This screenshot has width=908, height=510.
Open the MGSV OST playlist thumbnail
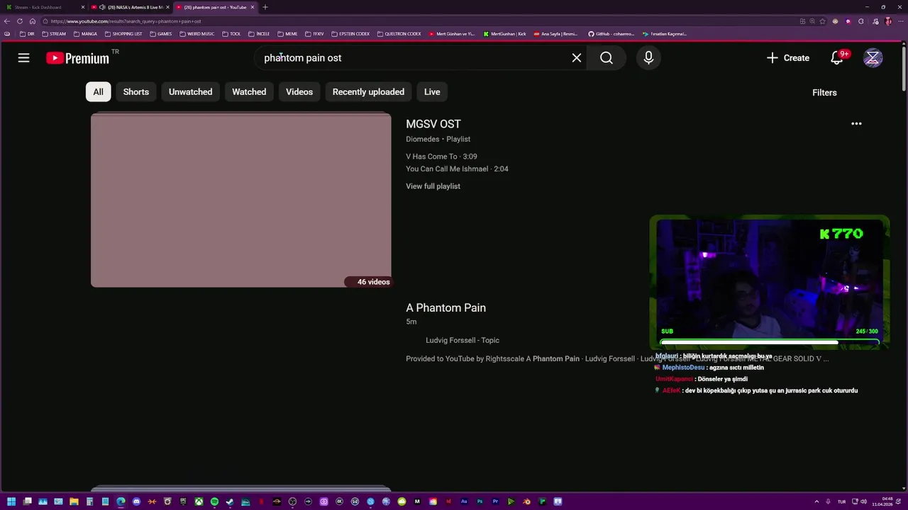click(240, 200)
